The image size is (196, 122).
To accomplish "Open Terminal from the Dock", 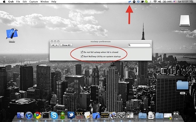I will point(46,115).
